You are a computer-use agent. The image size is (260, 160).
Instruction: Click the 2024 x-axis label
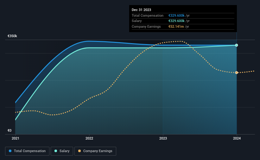(237, 138)
